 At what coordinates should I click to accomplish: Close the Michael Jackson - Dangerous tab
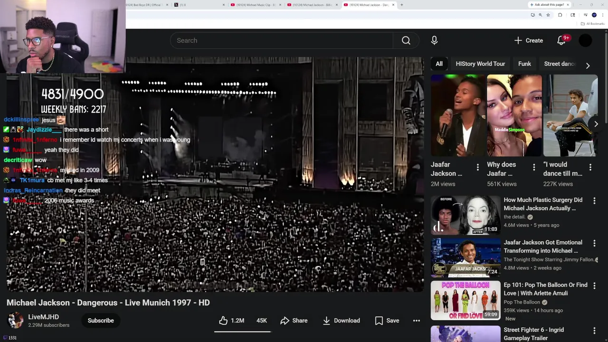pos(393,5)
